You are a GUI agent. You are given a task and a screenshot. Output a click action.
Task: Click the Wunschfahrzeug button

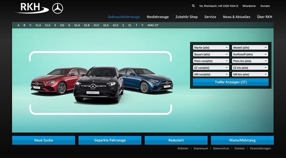[x=242, y=140]
